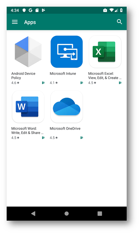Tap the Google G status bar icon
Image resolution: width=140 pixels, height=234 pixels.
point(30,10)
